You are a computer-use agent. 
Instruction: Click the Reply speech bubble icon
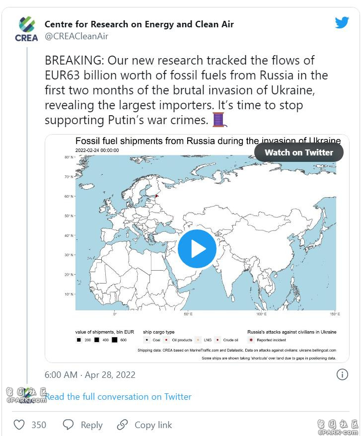pos(68,425)
